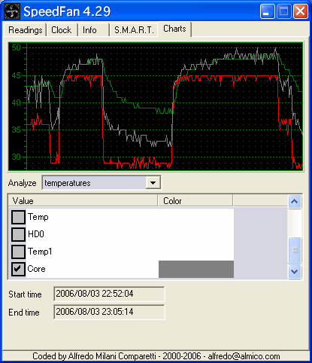Close the SpeedFan window
This screenshot has height=363, width=312.
(301, 11)
